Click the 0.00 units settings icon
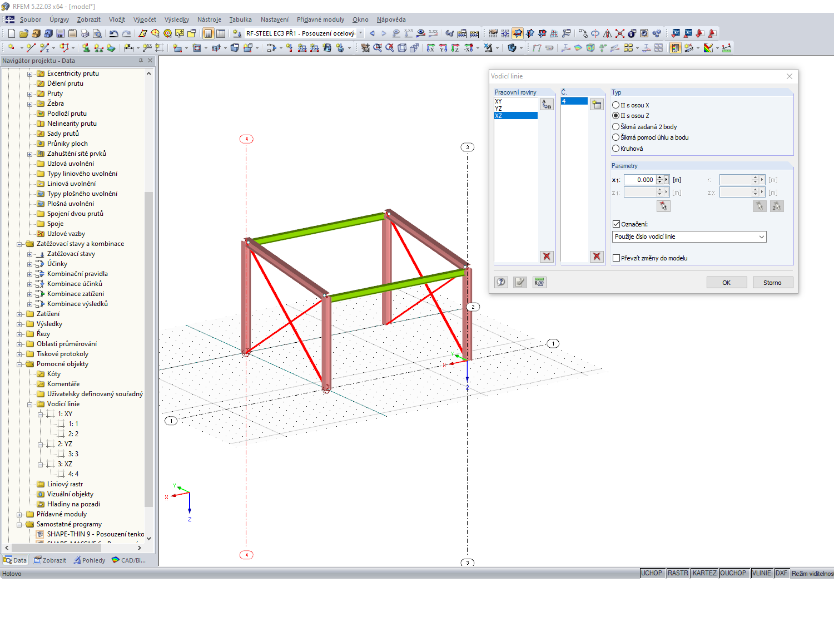The width and height of the screenshot is (834, 626). pyautogui.click(x=539, y=282)
